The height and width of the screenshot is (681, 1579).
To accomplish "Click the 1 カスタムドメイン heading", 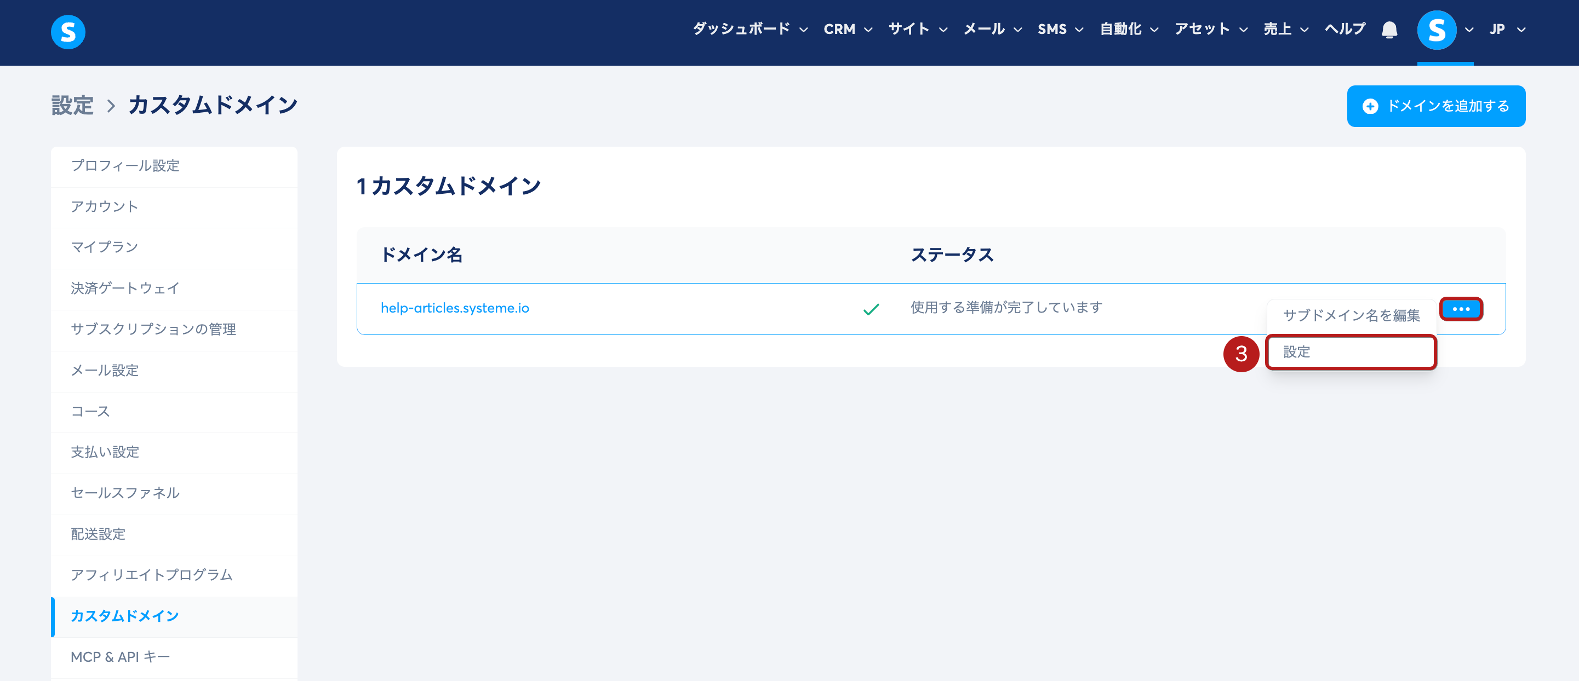I will [x=449, y=186].
